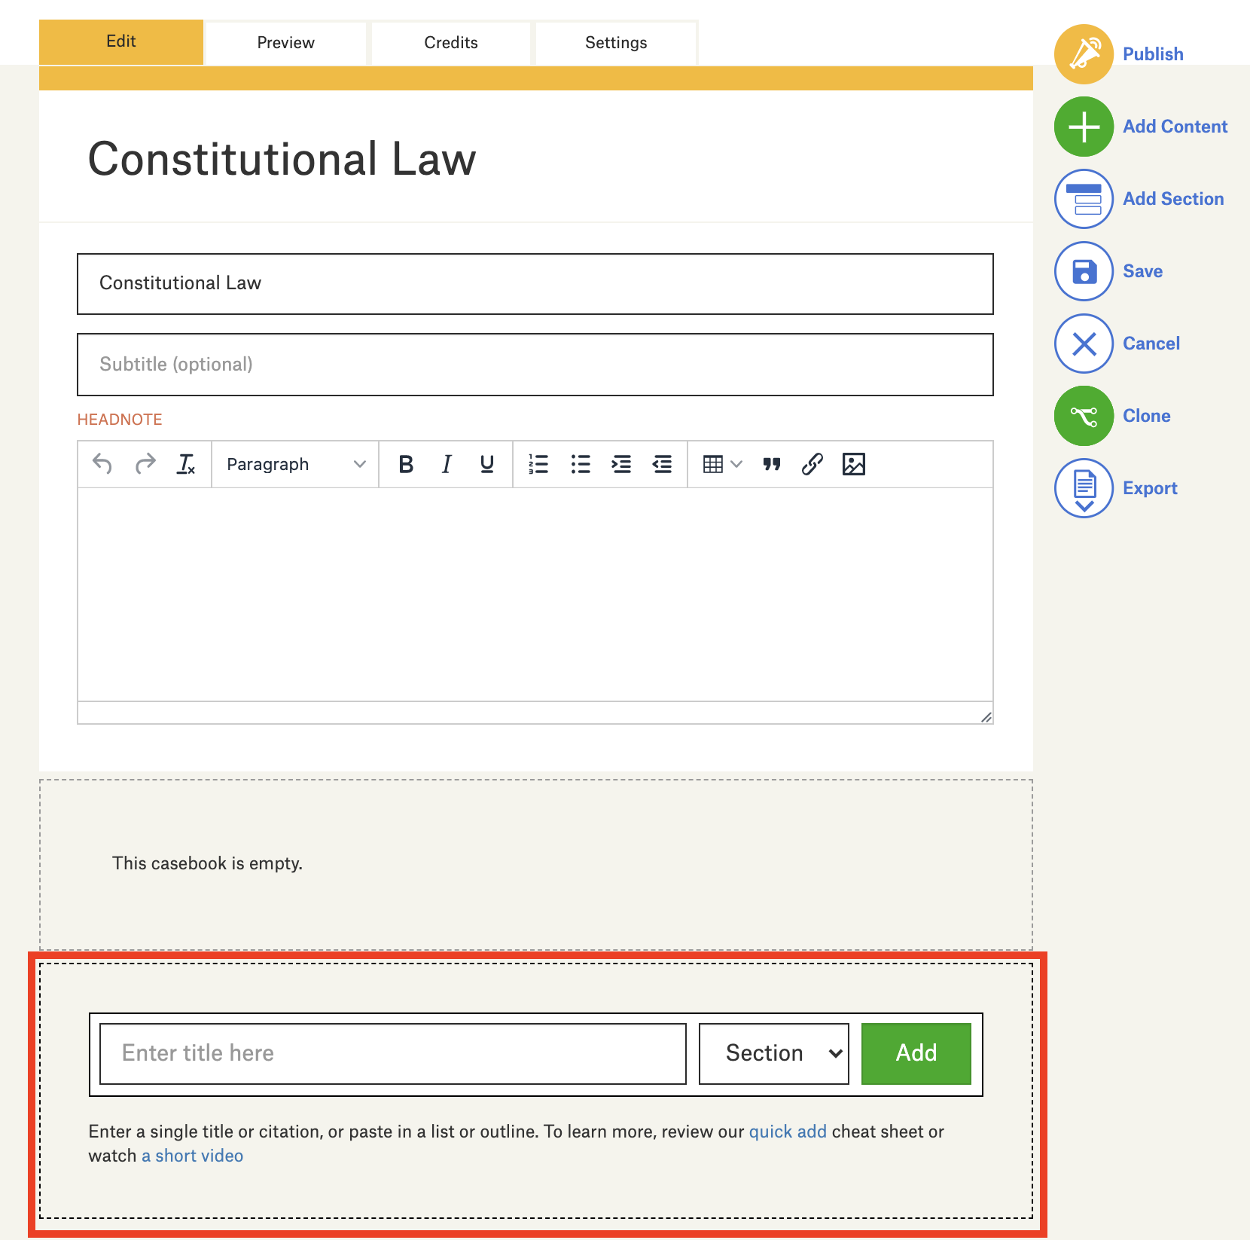Switch to the Preview tab

tap(286, 43)
